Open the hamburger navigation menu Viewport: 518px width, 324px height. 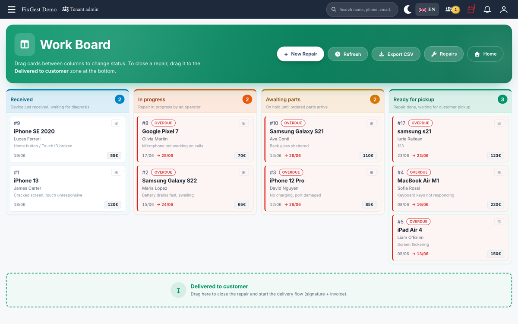click(x=12, y=10)
